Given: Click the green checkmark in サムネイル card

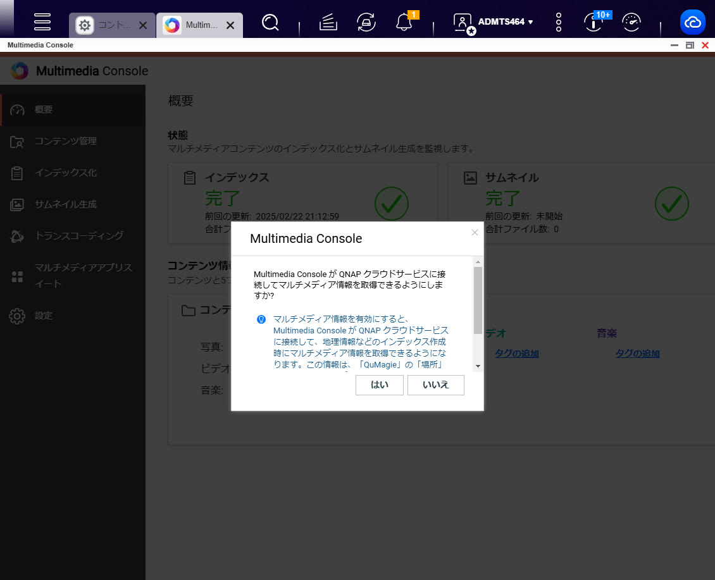Looking at the screenshot, I should coord(672,204).
